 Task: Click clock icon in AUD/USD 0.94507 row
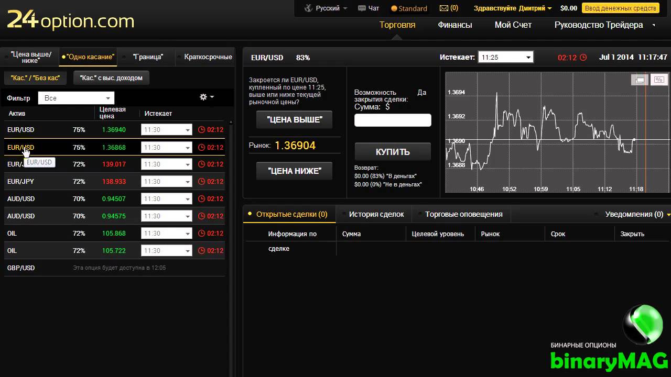(202, 199)
